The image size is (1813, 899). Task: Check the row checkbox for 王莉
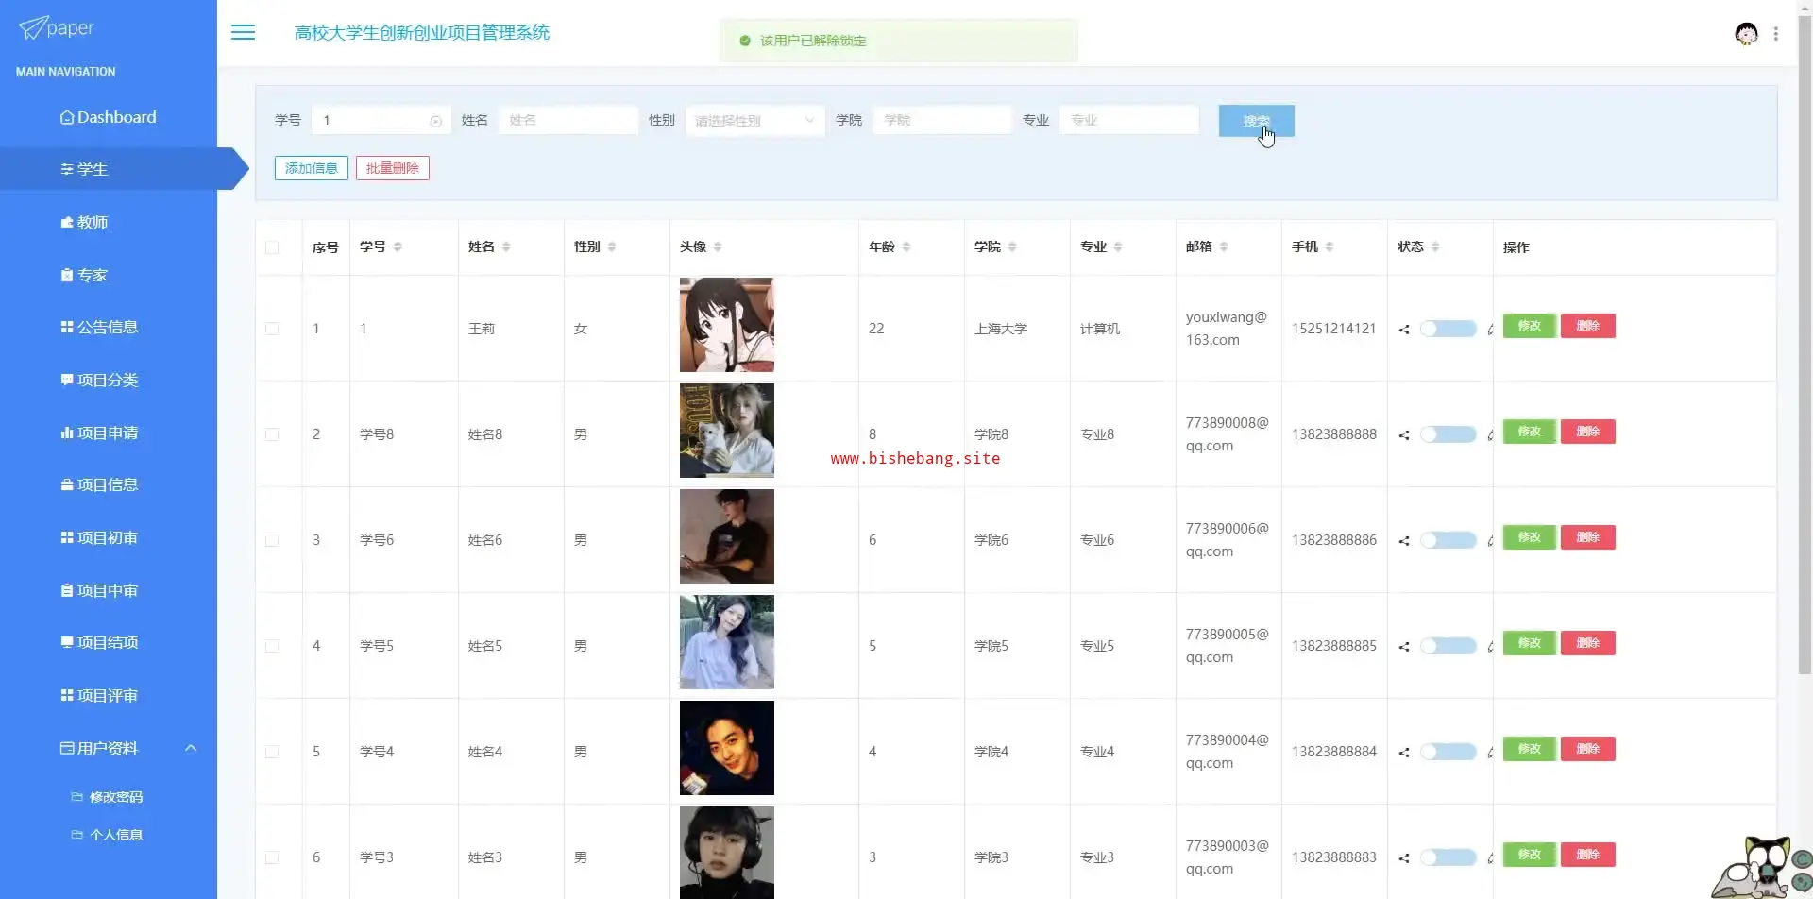click(272, 329)
